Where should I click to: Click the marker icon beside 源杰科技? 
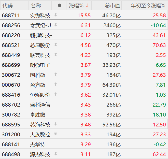tap(55, 154)
